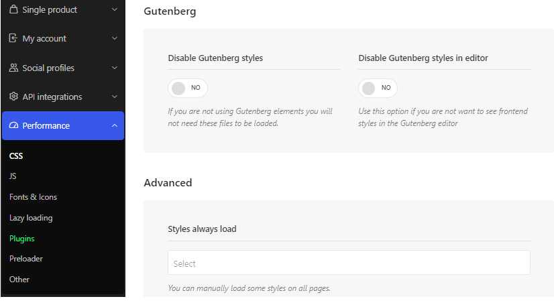Expand the Single product section chevron

coord(115,9)
